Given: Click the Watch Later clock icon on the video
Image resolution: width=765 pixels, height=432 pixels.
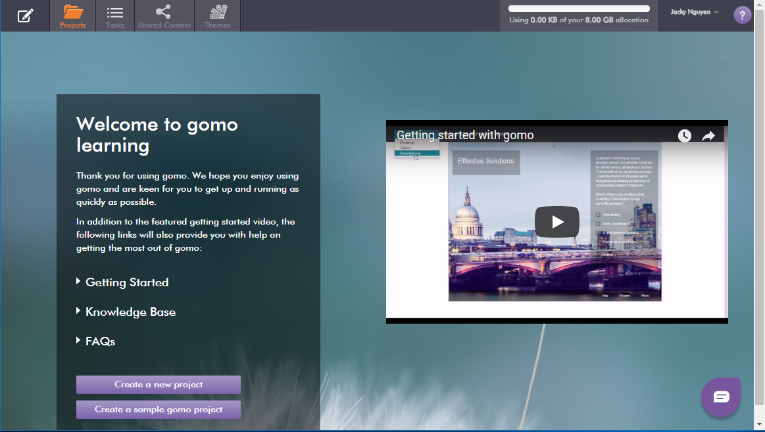Looking at the screenshot, I should [684, 136].
